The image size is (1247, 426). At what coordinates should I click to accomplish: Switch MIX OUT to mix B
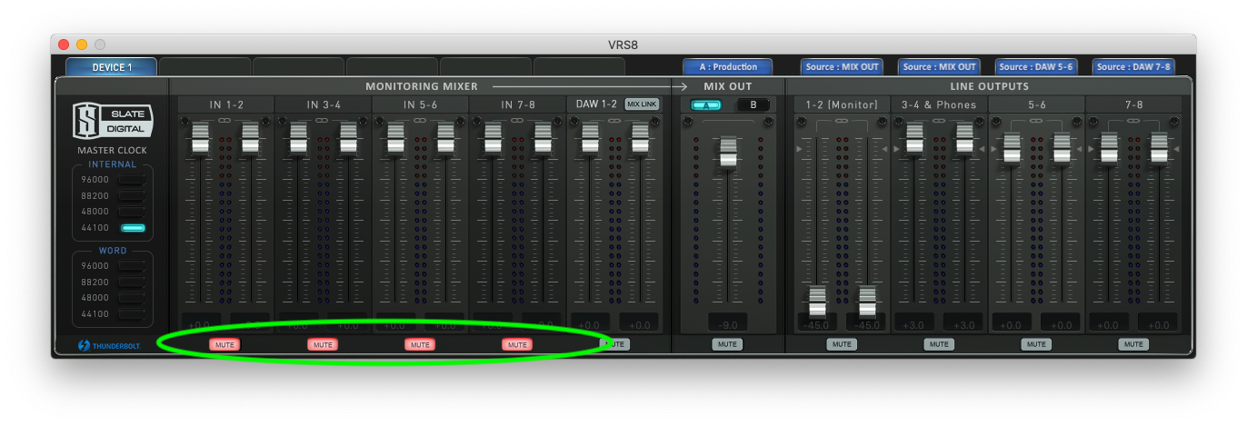pos(752,104)
